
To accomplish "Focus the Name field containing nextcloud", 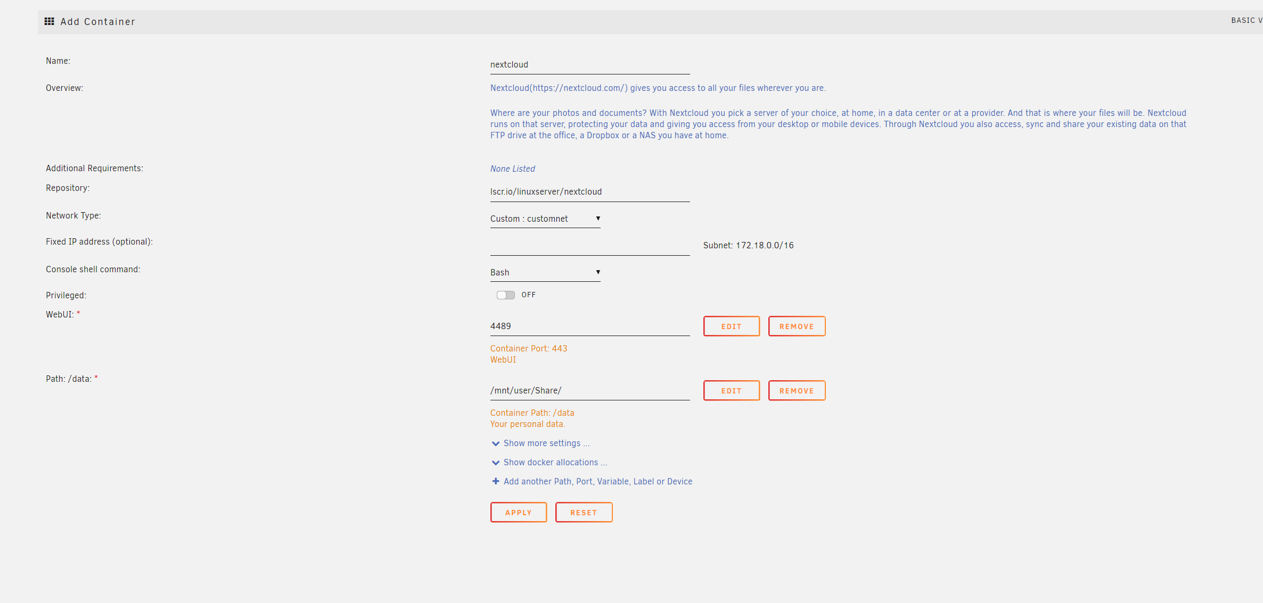I will (x=589, y=65).
